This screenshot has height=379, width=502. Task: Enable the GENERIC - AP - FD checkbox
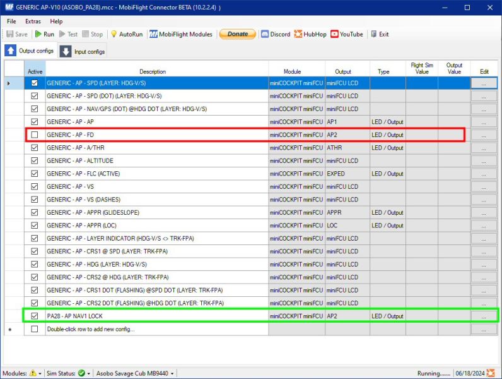tap(35, 135)
